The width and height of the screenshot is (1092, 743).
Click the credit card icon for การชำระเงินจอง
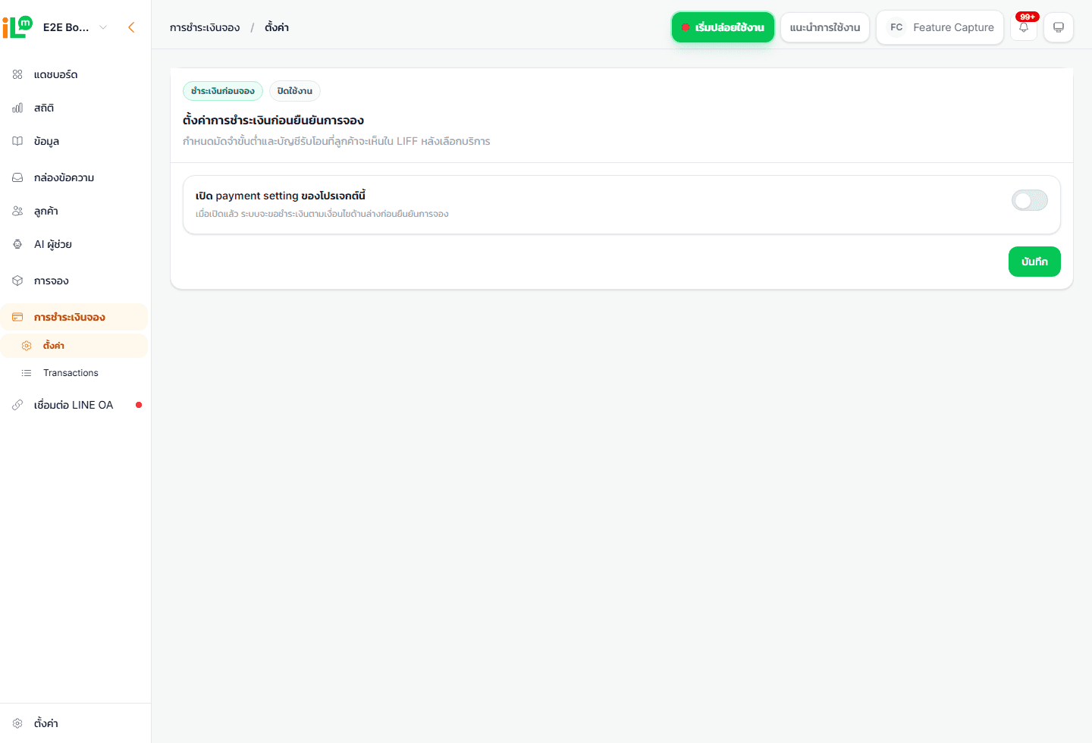(17, 317)
